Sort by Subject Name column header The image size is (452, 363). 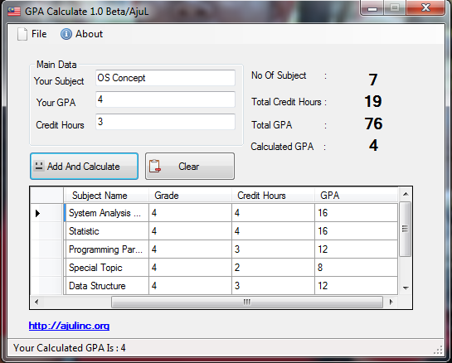pyautogui.click(x=106, y=196)
